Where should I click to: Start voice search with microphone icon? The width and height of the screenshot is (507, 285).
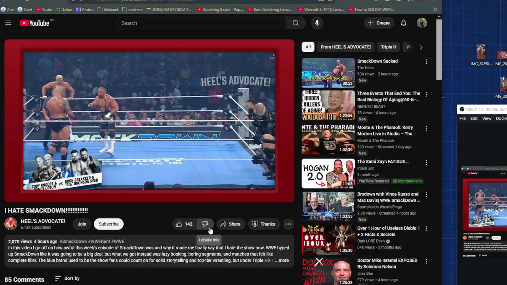point(317,23)
